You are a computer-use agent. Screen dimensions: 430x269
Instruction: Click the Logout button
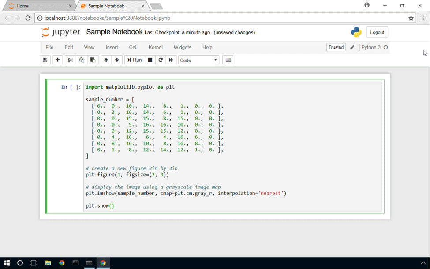377,32
